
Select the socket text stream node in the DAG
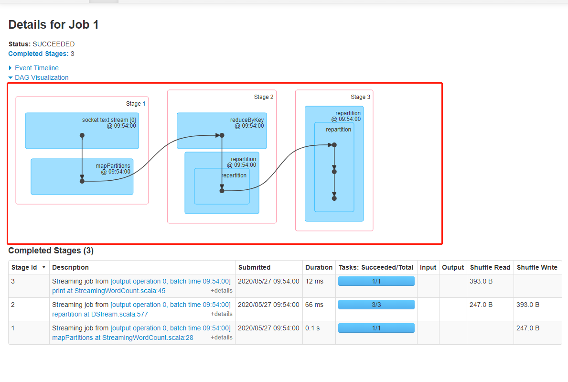coord(82,130)
